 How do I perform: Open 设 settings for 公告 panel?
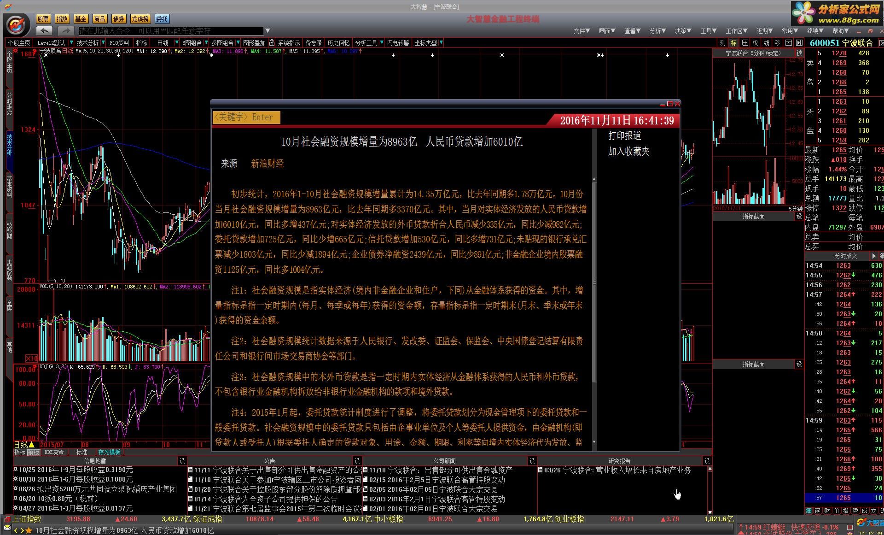pyautogui.click(x=357, y=461)
